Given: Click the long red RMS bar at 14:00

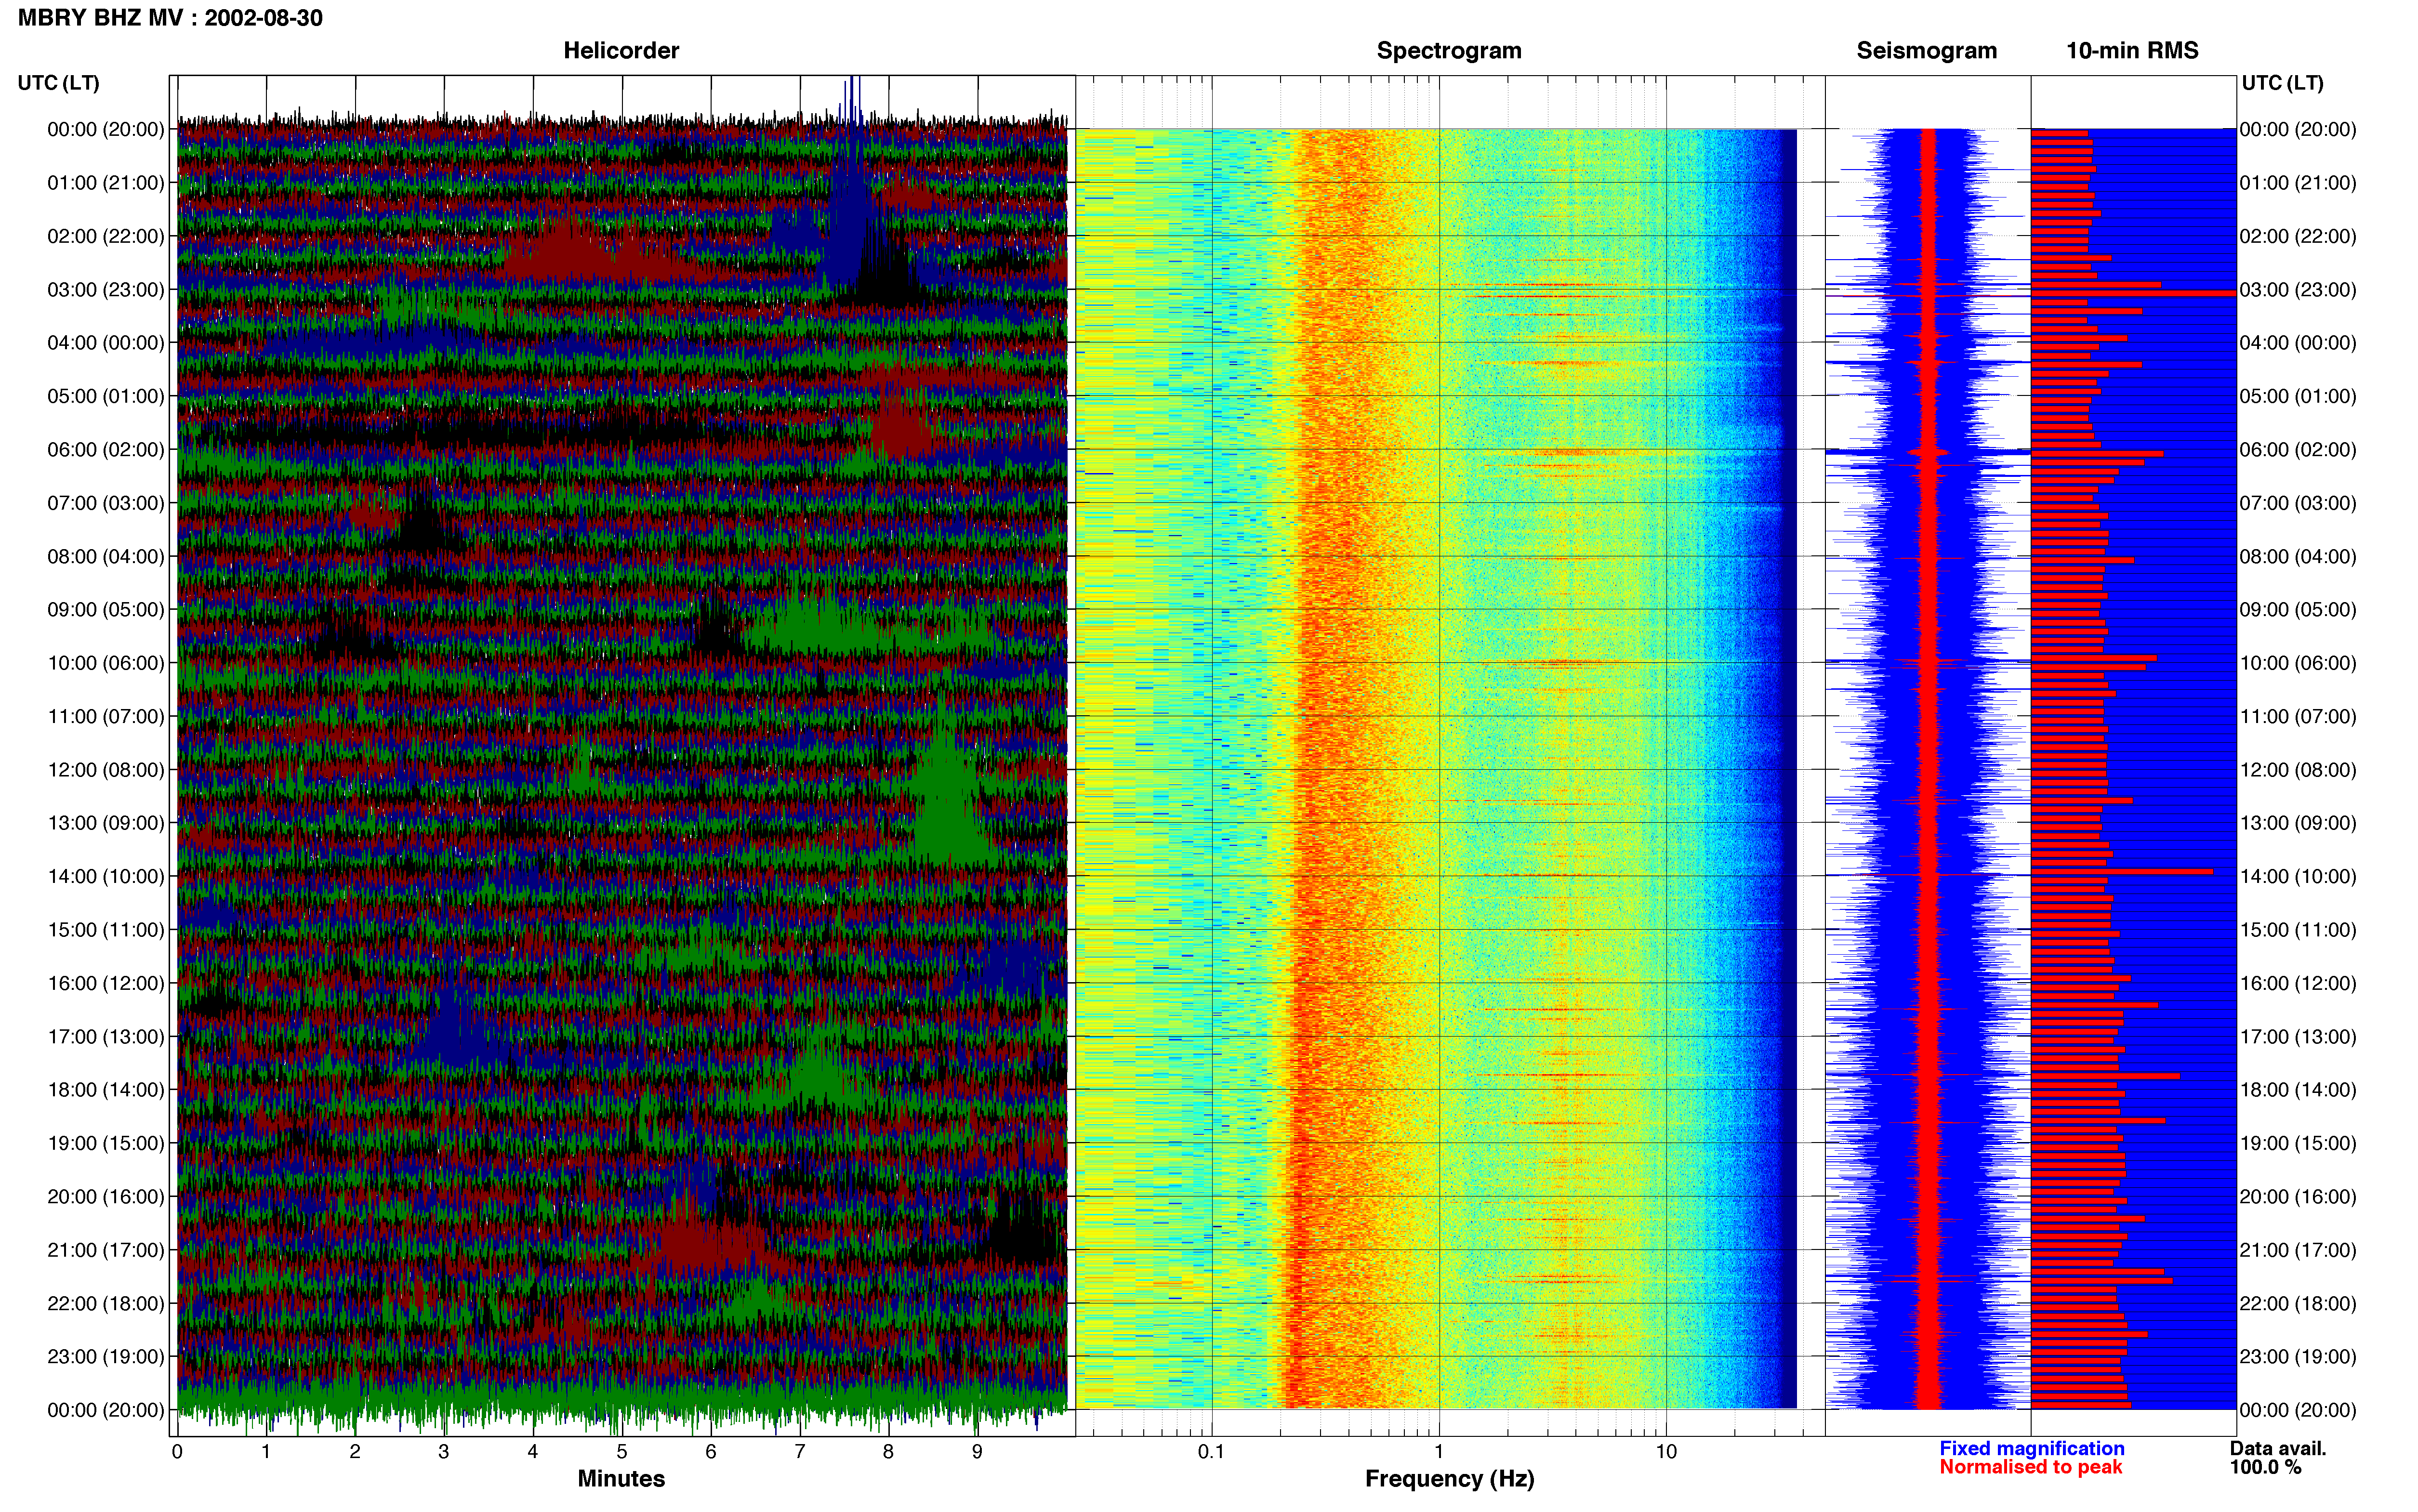Looking at the screenshot, I should pos(2122,872).
